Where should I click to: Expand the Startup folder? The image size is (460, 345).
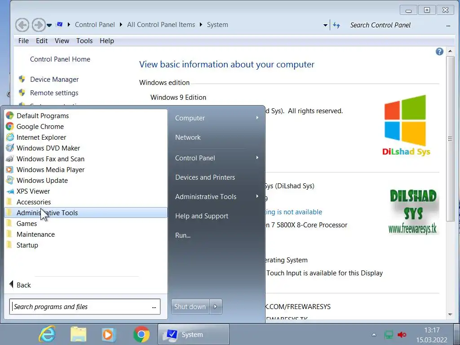(86, 245)
